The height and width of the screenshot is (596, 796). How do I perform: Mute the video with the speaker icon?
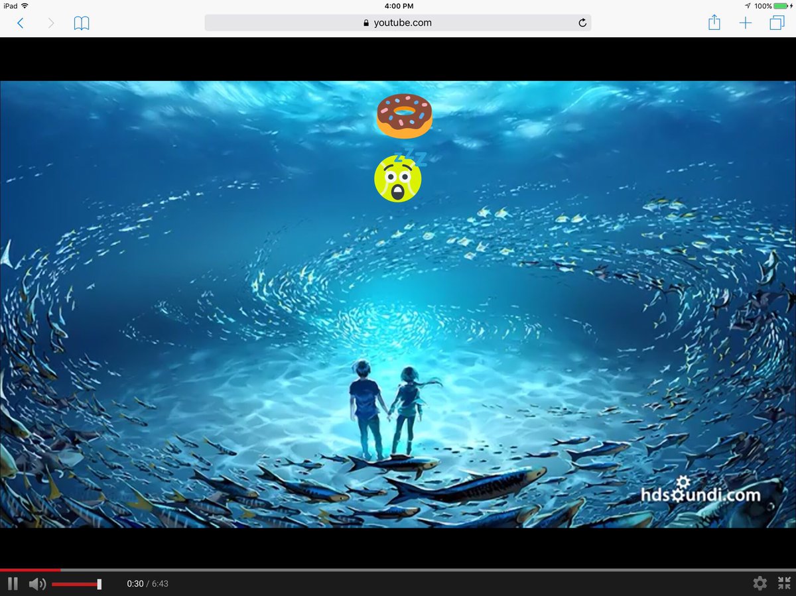coord(37,584)
